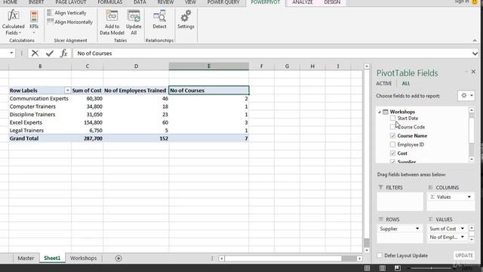Open the Name Box dropdown
The height and width of the screenshot is (272, 483).
point(11,53)
